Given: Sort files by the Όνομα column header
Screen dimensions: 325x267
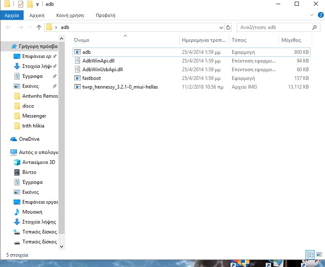Looking at the screenshot, I should coord(82,40).
